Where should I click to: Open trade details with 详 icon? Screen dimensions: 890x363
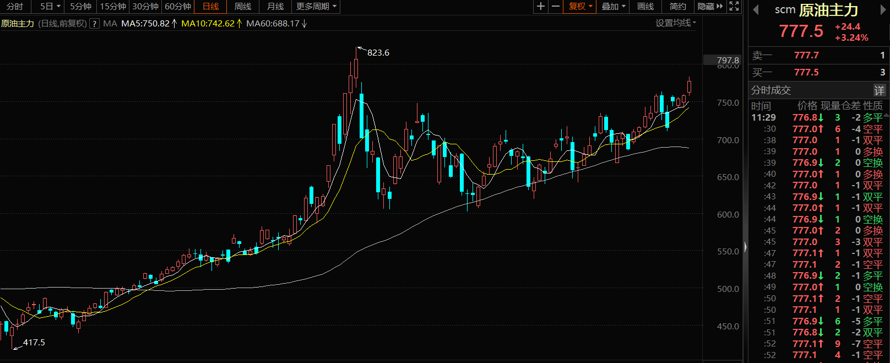coord(879,90)
